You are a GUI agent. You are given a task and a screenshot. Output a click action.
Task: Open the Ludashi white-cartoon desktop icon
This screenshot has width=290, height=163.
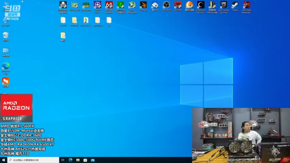(x=155, y=6)
